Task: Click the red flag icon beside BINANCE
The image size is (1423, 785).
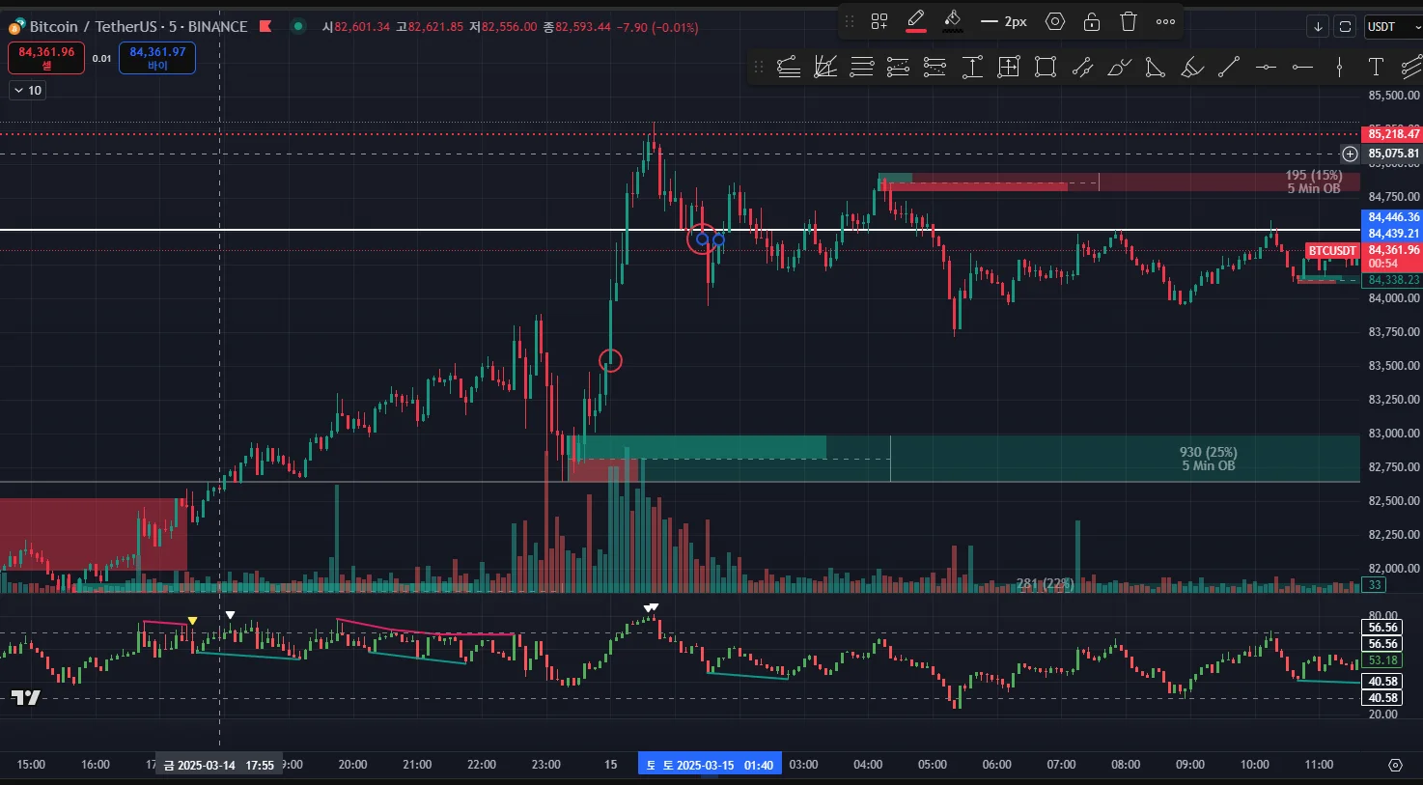Action: coord(265,26)
